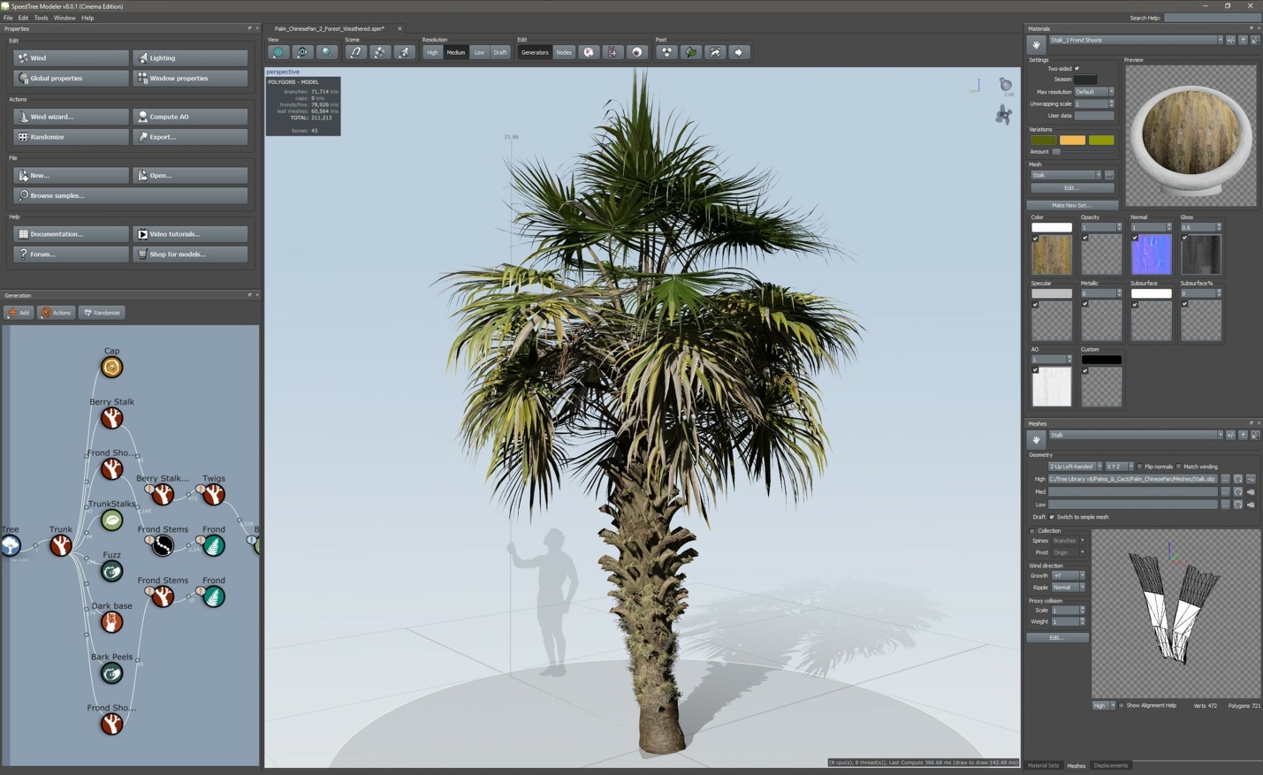
Task: Click the green leaf icon in Post toolbar
Action: click(x=691, y=52)
